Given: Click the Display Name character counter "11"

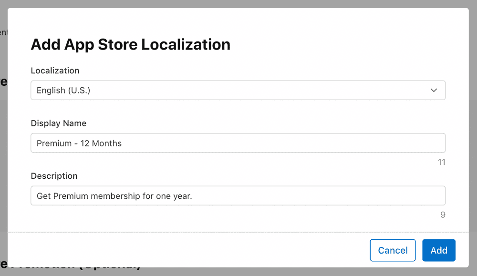Looking at the screenshot, I should [441, 162].
